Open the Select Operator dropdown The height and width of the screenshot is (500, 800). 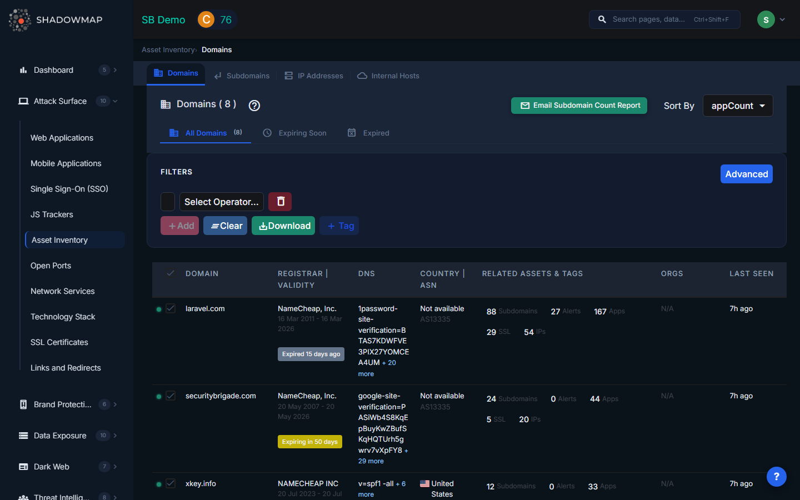point(221,202)
